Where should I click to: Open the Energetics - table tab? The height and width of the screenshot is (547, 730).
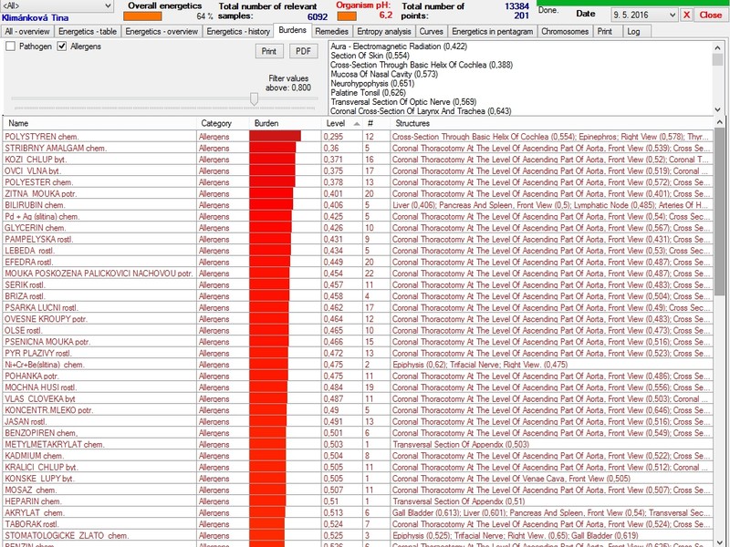coord(88,32)
